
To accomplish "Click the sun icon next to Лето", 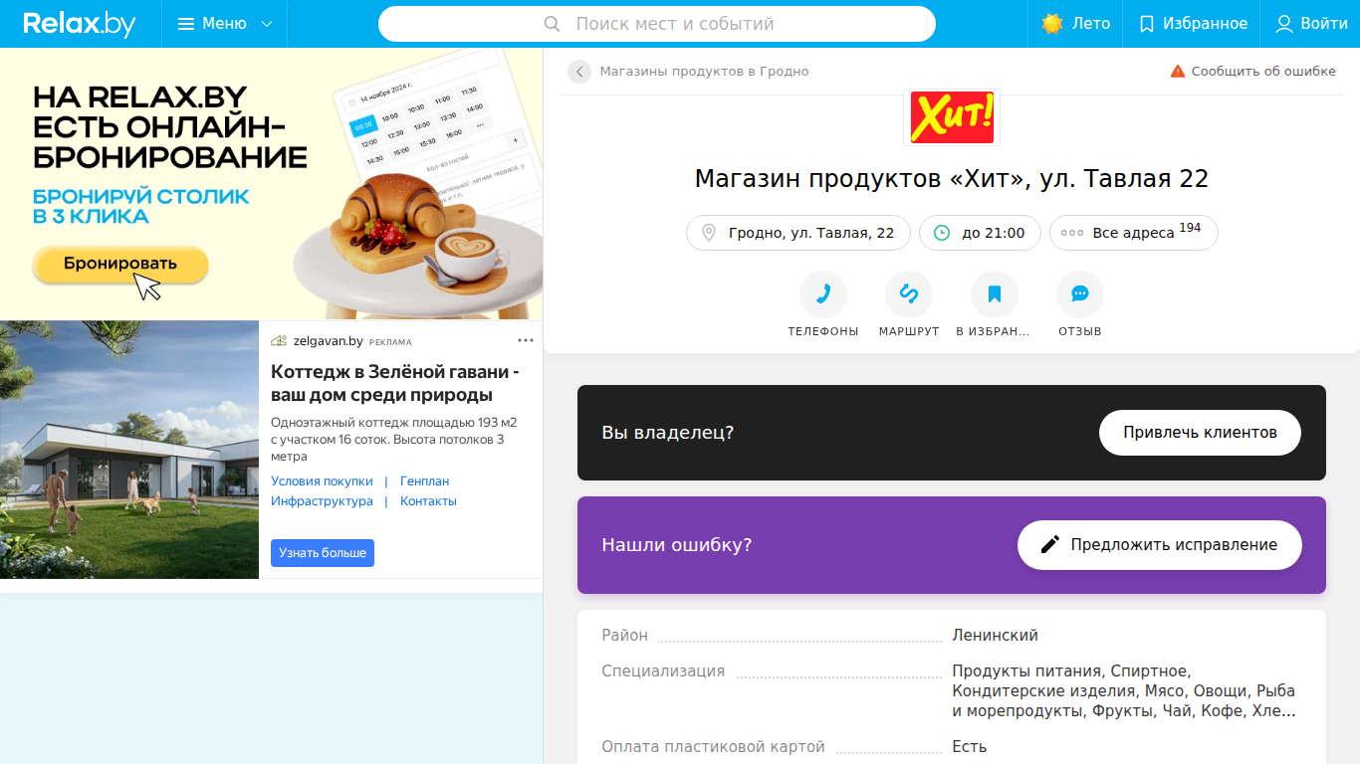I will point(1052,24).
